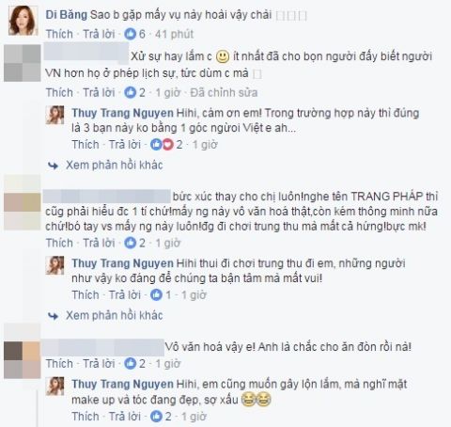Image resolution: width=451 pixels, height=427 pixels.
Task: Like Di Băng's comment via Thích
Action: coord(59,34)
